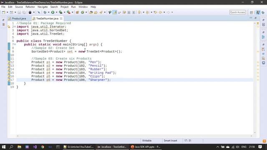Click the green Run button
Image resolution: width=267 pixels, height=150 pixels.
pos(53,12)
